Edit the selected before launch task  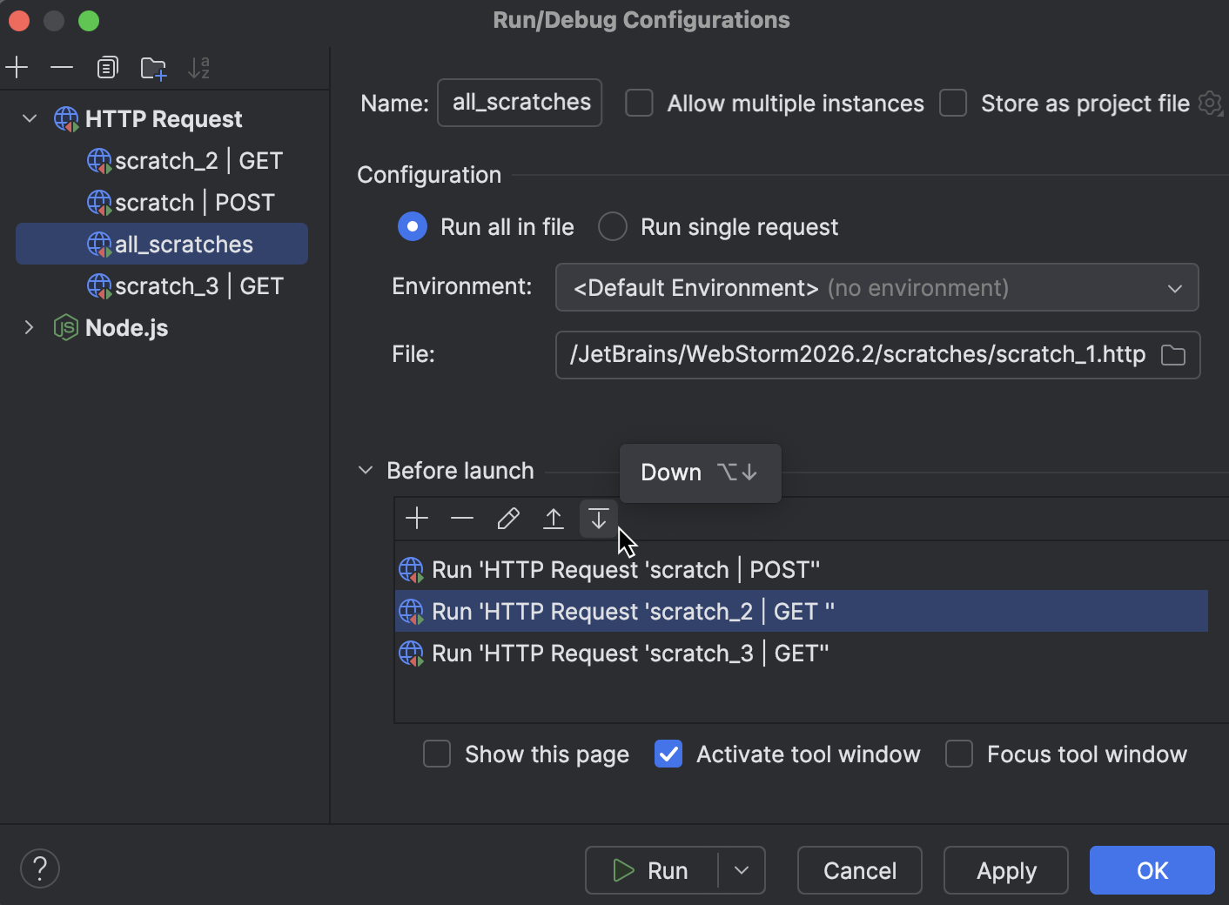click(508, 519)
